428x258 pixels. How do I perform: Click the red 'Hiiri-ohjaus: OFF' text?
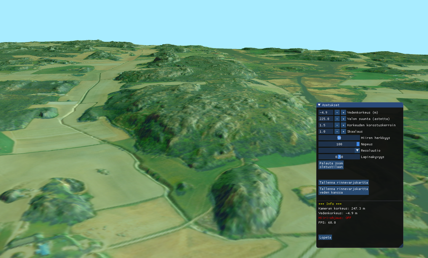[x=335, y=218]
